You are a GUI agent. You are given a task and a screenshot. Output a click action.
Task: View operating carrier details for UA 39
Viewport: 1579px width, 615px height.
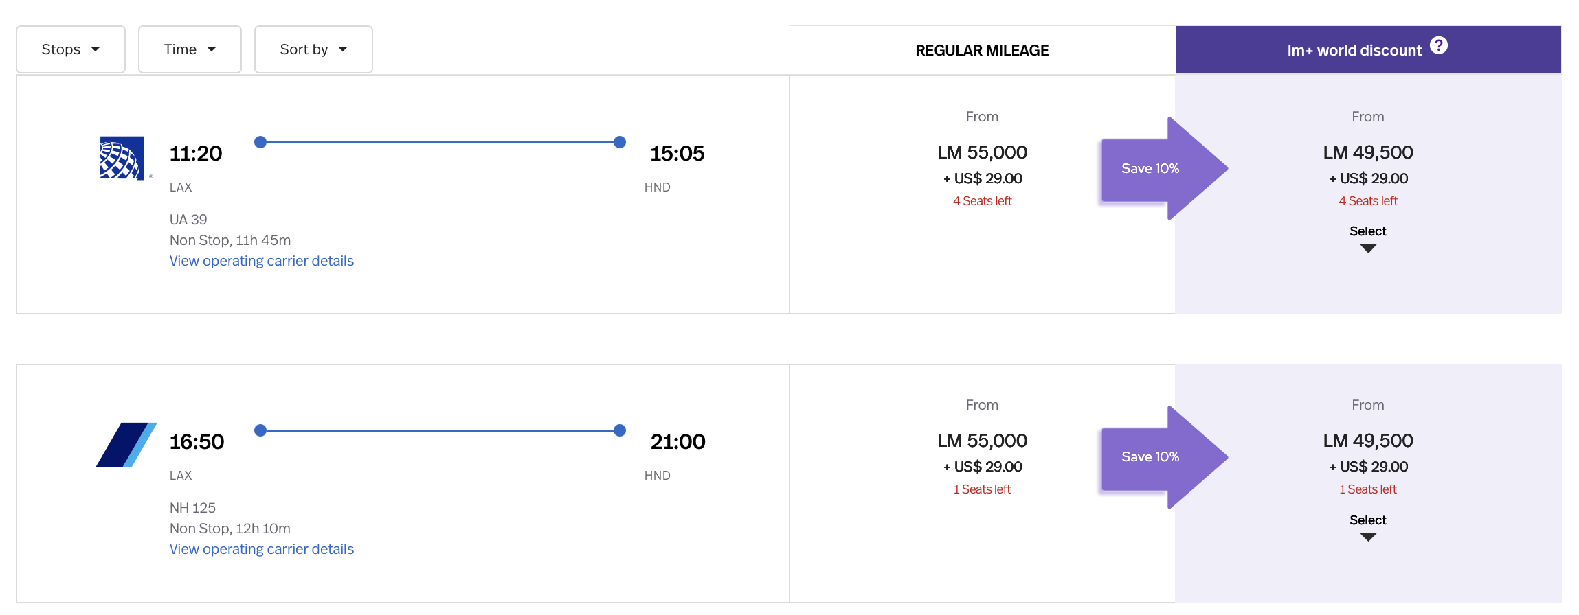262,261
